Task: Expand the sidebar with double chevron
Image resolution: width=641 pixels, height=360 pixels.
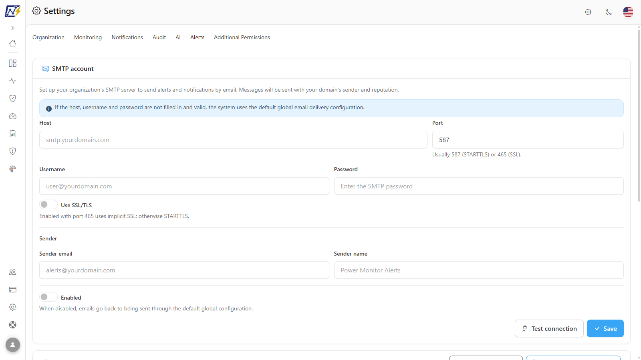Action: (13, 28)
